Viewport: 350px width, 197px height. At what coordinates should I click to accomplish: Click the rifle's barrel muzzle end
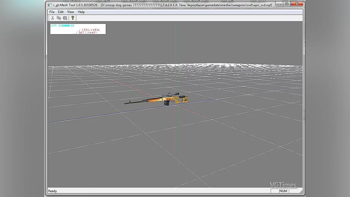[125, 103]
